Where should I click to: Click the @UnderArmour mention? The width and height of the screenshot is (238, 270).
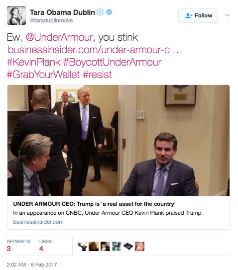[59, 37]
